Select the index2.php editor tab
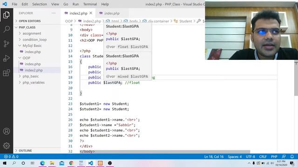The height and width of the screenshot is (167, 298). click(x=78, y=13)
